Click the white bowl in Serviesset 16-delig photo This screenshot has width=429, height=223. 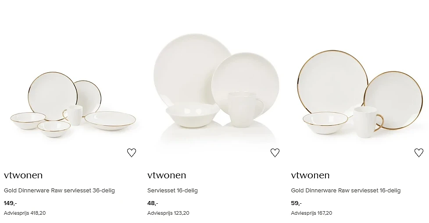tap(193, 115)
